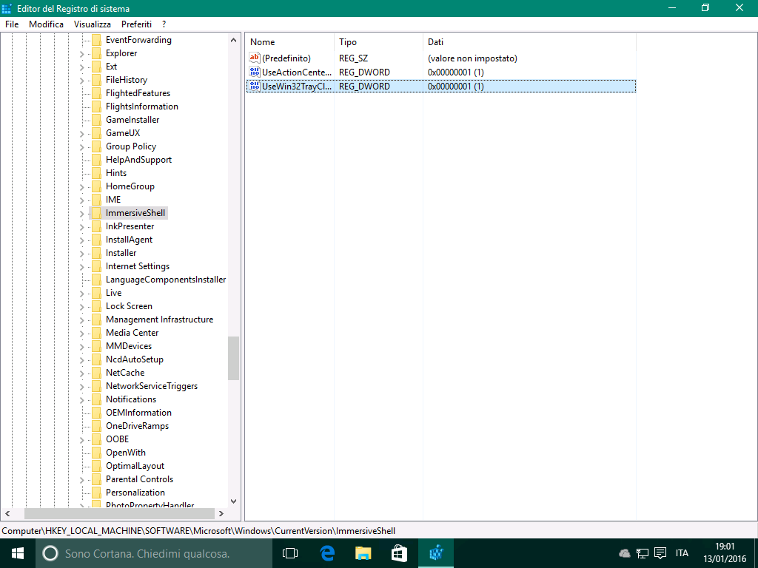The width and height of the screenshot is (758, 568).
Task: Open the Windows Start menu
Action: (18, 553)
